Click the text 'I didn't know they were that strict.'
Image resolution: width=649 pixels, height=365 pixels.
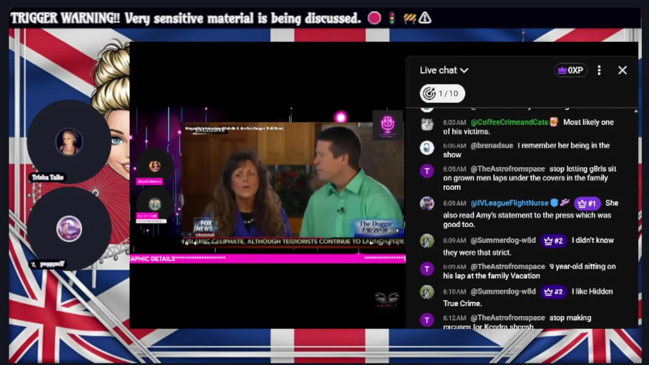(x=529, y=246)
